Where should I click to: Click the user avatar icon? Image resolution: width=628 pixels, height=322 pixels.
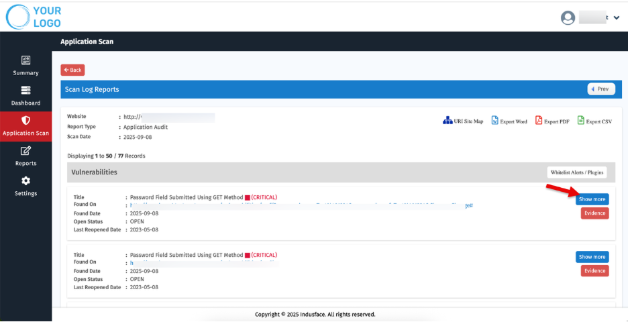point(568,17)
